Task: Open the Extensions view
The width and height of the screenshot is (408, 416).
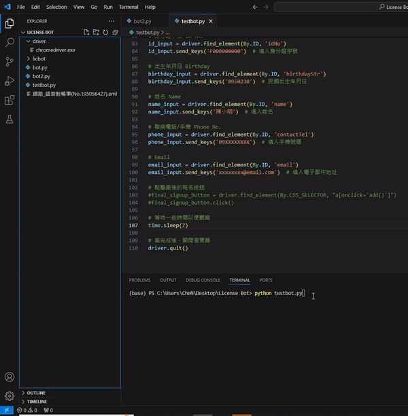Action: [10, 101]
